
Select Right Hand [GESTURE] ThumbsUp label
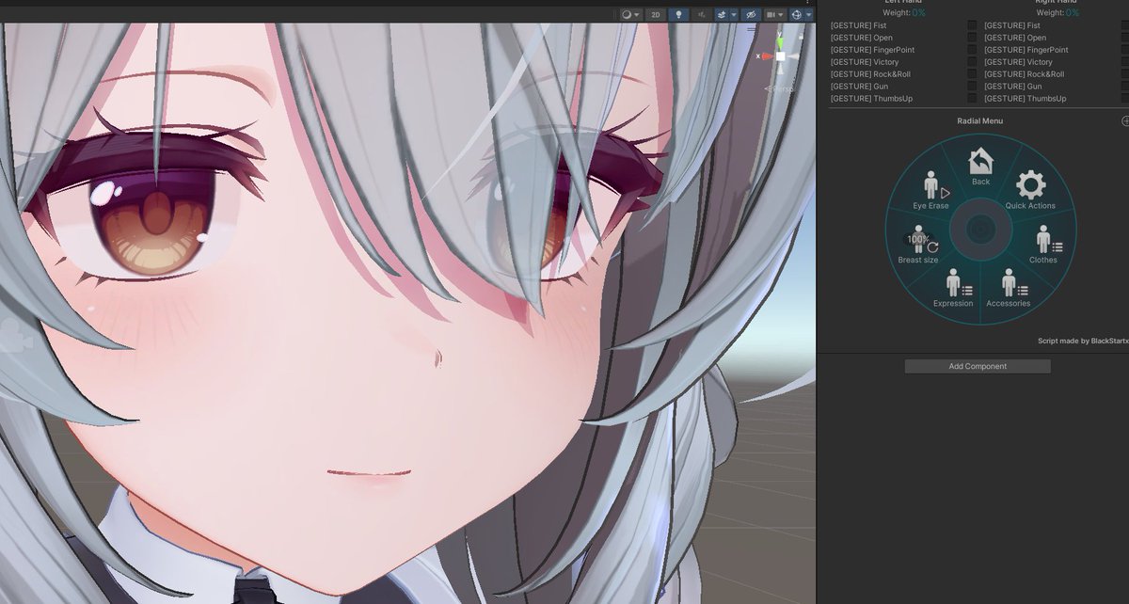tap(1026, 99)
